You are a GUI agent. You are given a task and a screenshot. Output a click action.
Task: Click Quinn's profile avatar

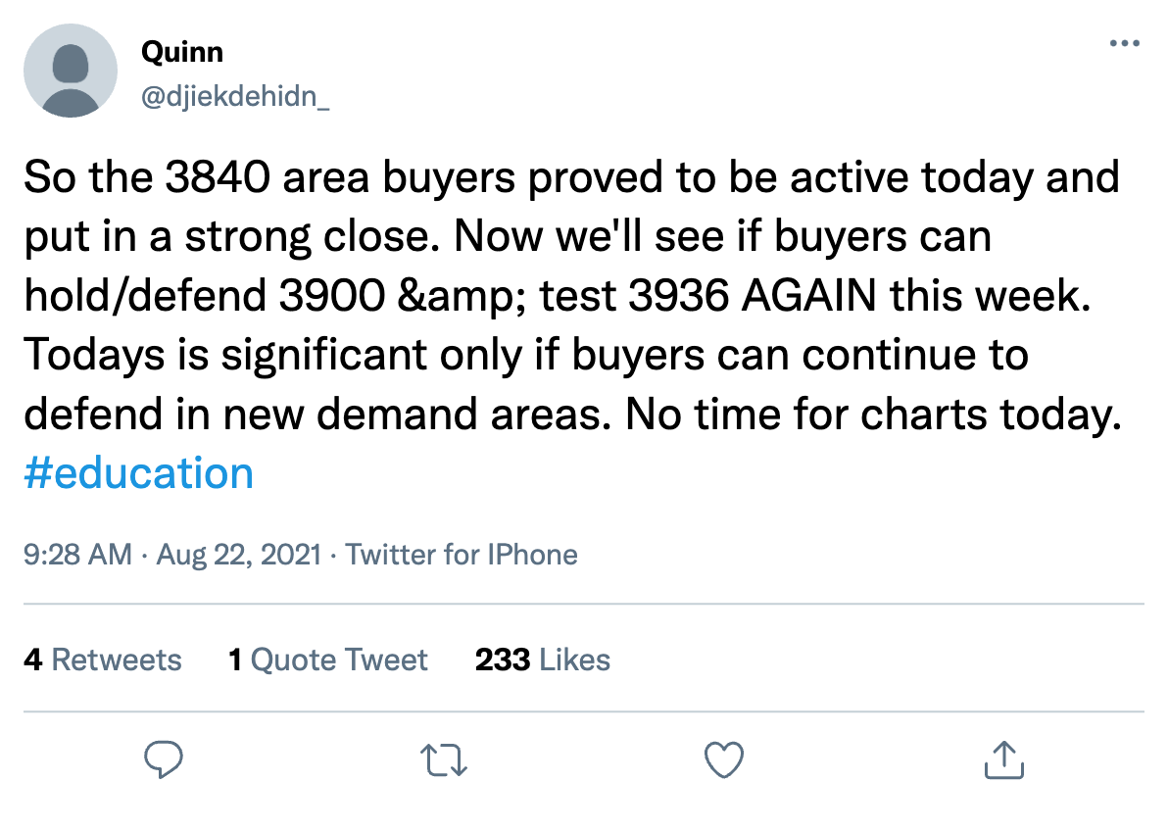click(x=71, y=71)
